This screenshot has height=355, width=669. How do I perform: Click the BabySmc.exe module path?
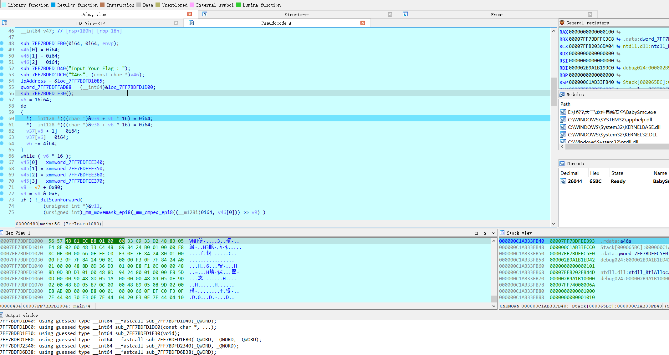(610, 112)
